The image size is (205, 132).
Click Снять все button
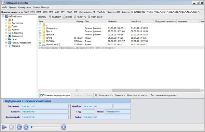pyautogui.click(x=120, y=95)
